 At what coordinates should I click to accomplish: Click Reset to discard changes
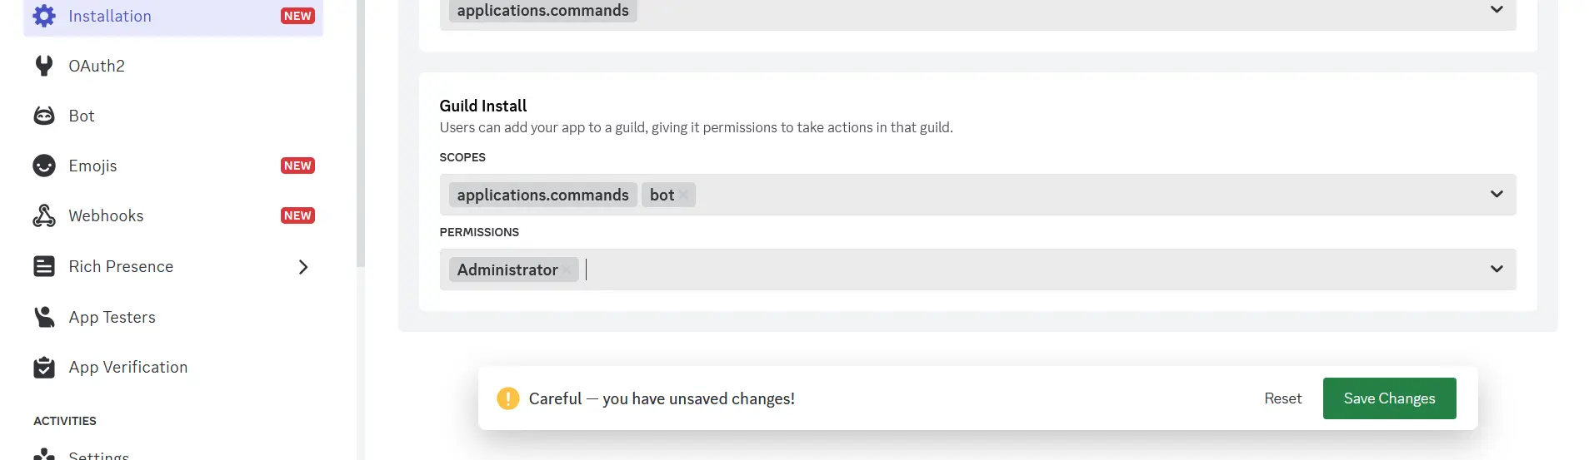pos(1282,398)
